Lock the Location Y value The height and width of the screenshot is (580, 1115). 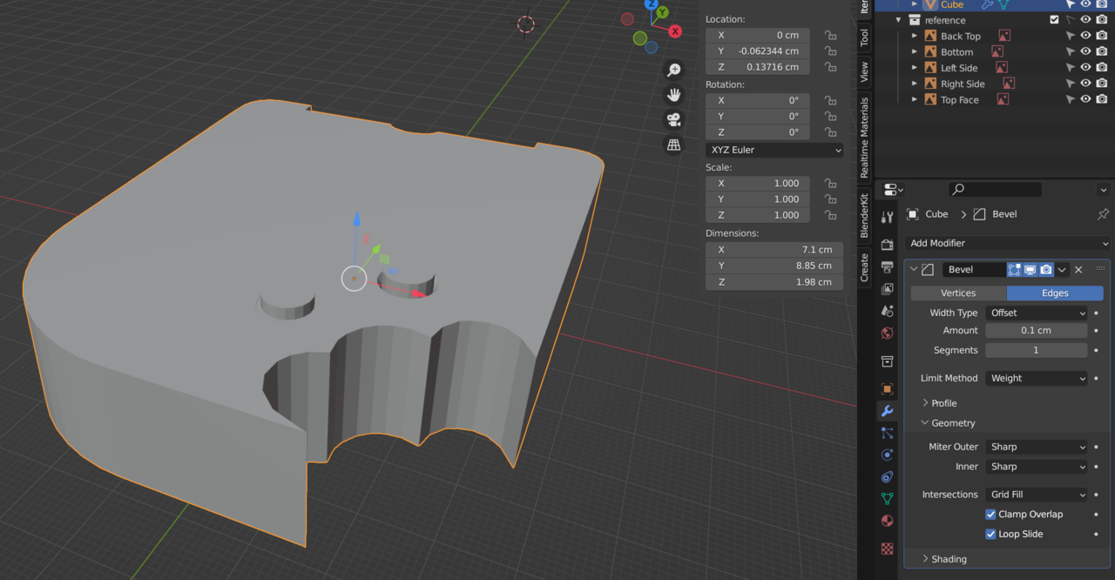pyautogui.click(x=830, y=51)
